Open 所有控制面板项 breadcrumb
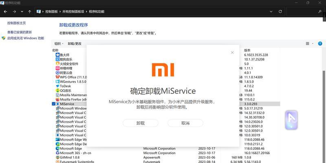Image resolution: width=326 pixels, height=163 pixels. pyautogui.click(x=73, y=12)
